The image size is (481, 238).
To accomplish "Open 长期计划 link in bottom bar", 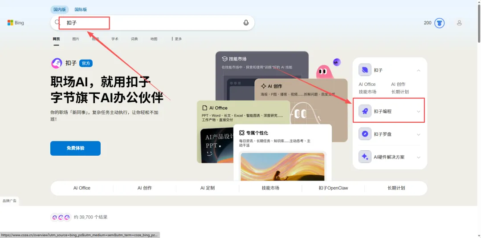I will coord(396,188).
